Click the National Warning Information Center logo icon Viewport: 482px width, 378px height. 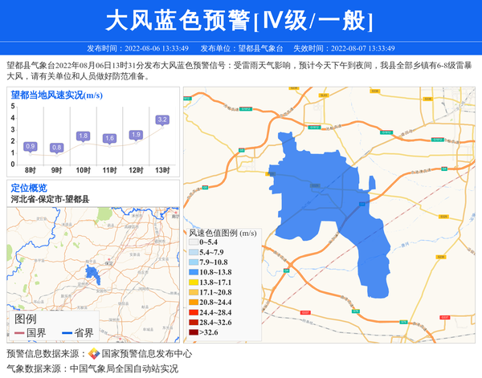pos(94,354)
